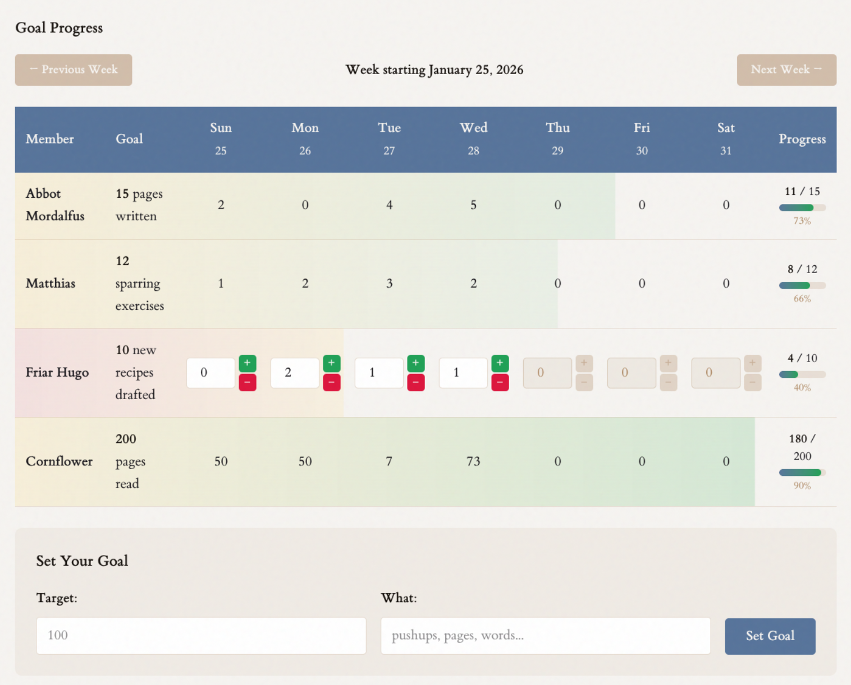The image size is (851, 685).
Task: Click Abbot Mordalfus's 11/15 progress label
Action: 802,191
